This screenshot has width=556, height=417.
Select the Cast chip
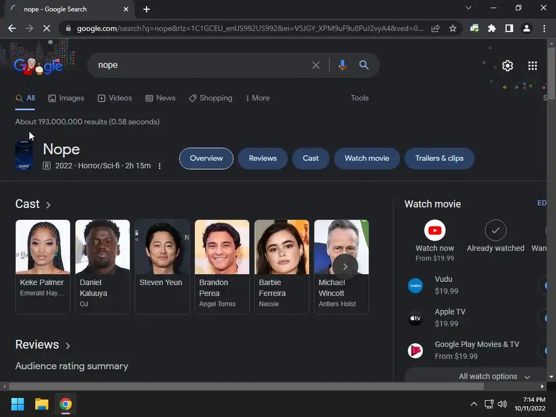[311, 158]
